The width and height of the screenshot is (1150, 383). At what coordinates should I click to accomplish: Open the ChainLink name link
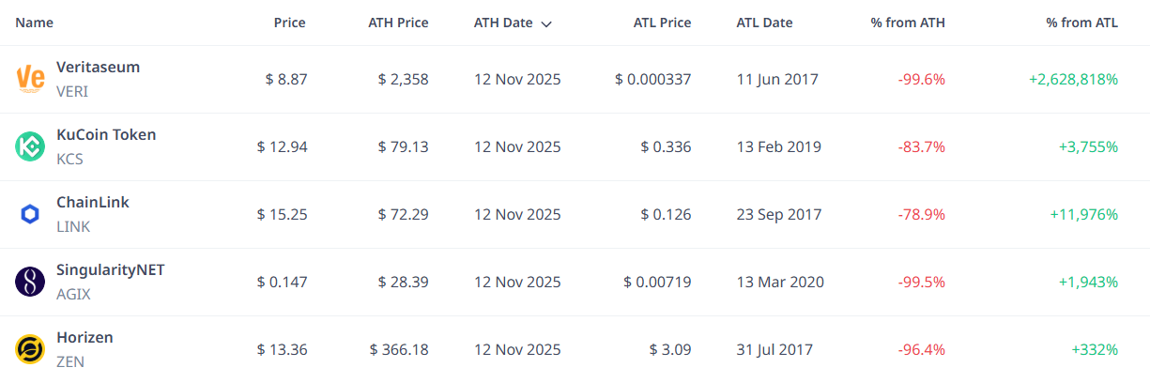point(93,203)
